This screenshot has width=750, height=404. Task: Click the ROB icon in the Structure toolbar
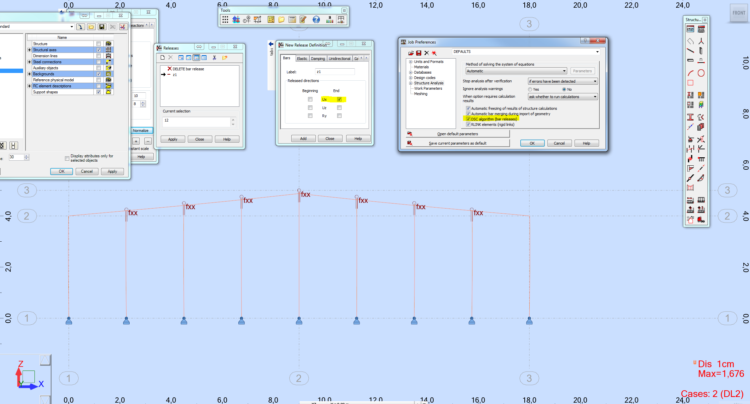tap(701, 29)
